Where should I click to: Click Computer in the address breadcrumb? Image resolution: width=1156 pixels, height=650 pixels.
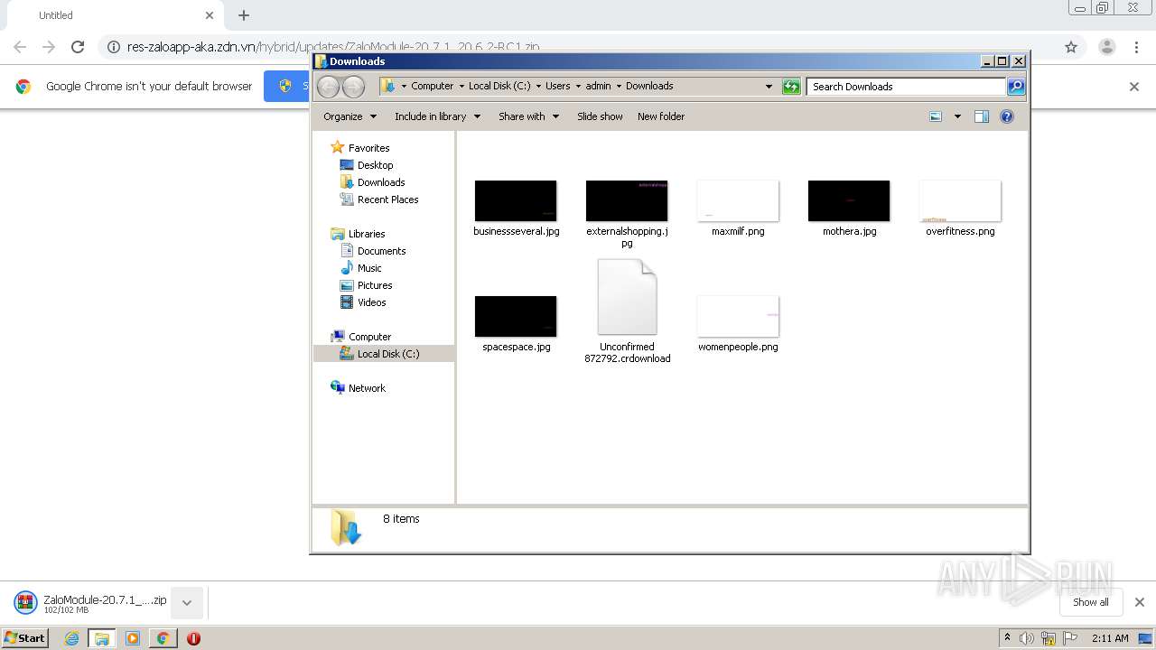pos(432,86)
